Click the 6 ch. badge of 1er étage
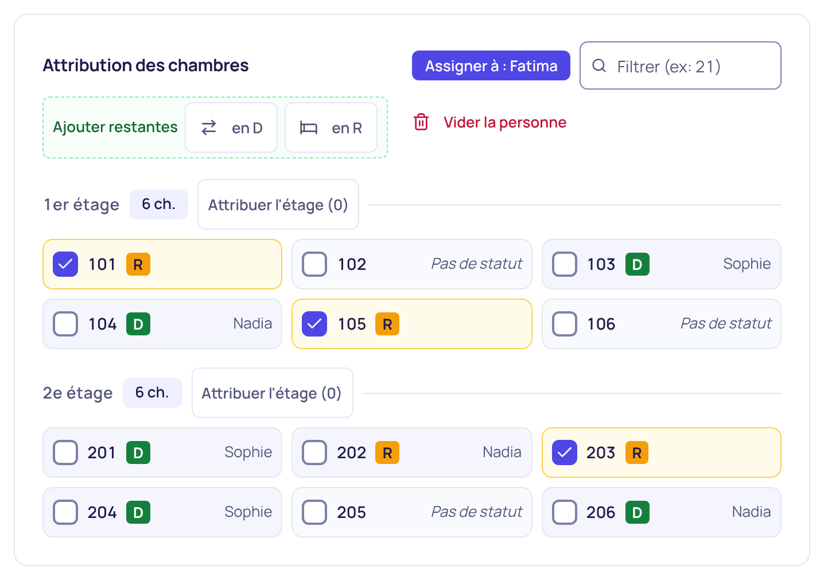Screen dimensions: 824x580 pos(159,204)
